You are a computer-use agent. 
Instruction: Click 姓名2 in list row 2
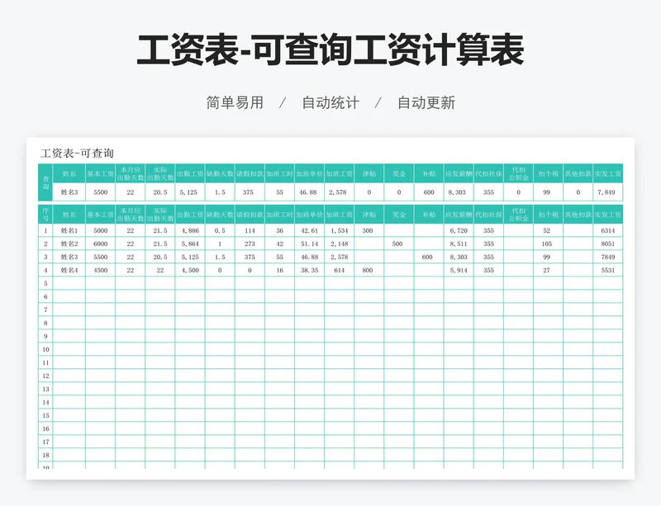coord(69,244)
